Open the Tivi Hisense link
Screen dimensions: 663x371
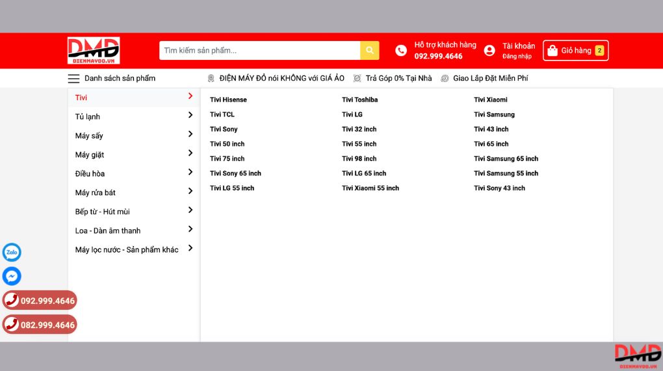click(x=228, y=100)
